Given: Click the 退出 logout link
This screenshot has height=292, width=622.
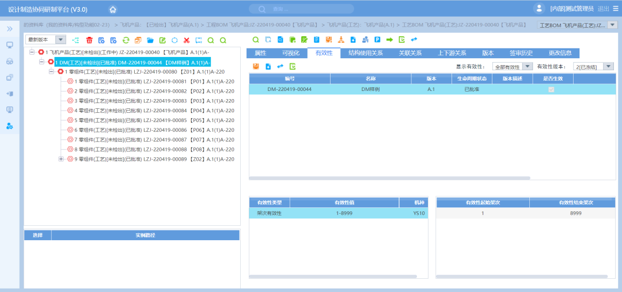Looking at the screenshot, I should coord(603,9).
